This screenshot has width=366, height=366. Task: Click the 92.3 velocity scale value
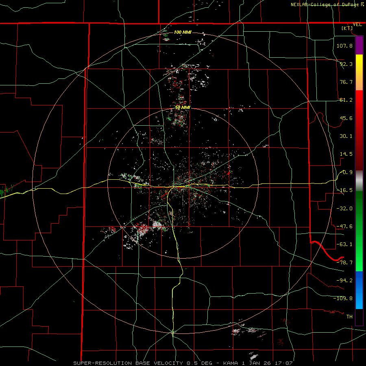pos(346,64)
